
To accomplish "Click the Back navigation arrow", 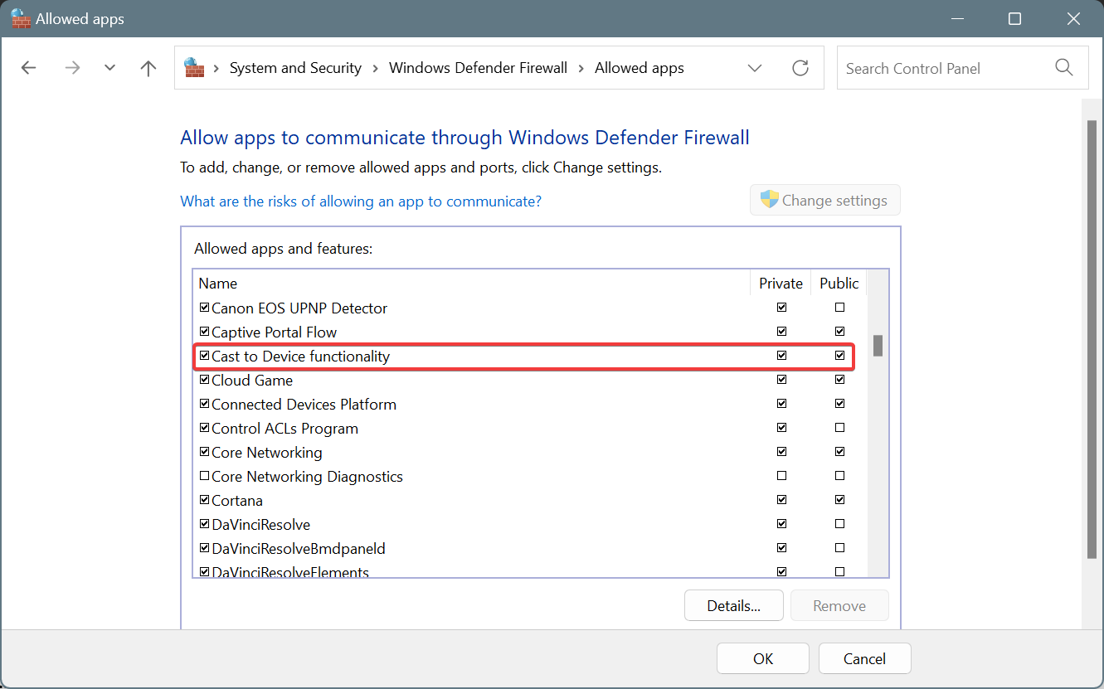I will [x=29, y=68].
